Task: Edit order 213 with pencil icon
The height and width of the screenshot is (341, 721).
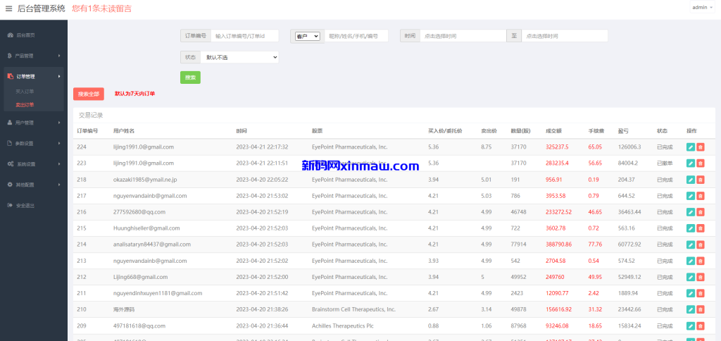Action: click(690, 261)
